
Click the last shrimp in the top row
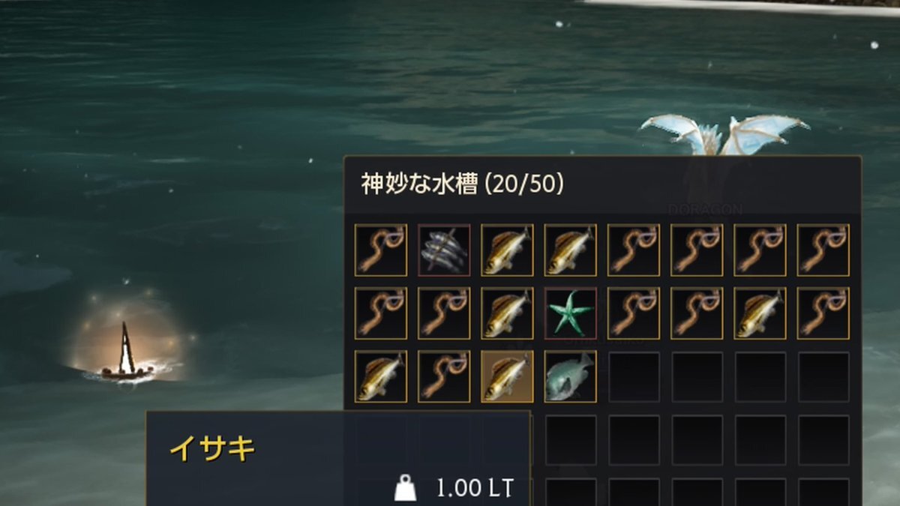click(x=823, y=250)
